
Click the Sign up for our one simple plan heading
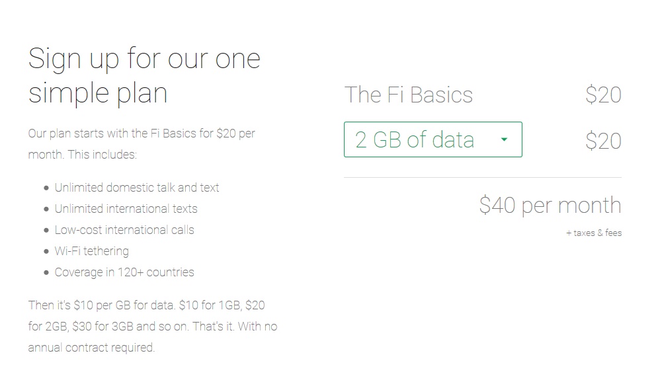click(x=143, y=75)
